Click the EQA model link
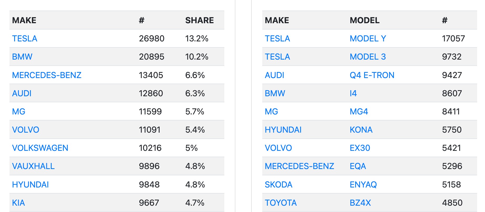This screenshot has height=212, width=485. pyautogui.click(x=358, y=166)
